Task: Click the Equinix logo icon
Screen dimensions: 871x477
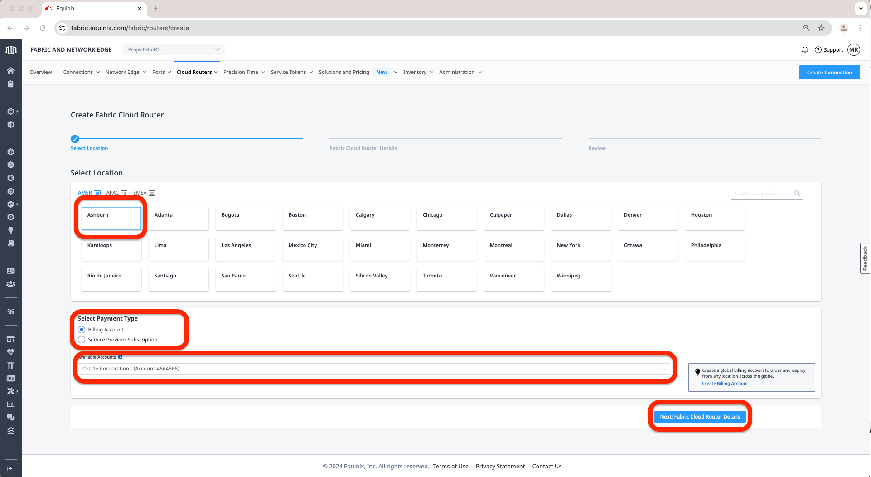Action: [x=10, y=50]
